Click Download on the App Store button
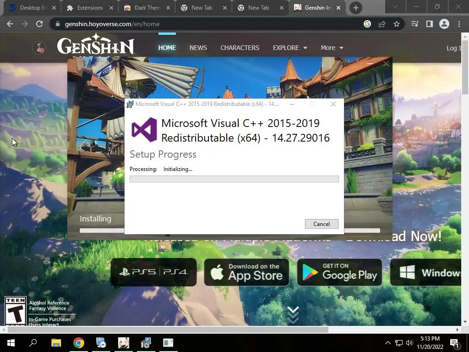The width and height of the screenshot is (469, 352). (x=246, y=272)
